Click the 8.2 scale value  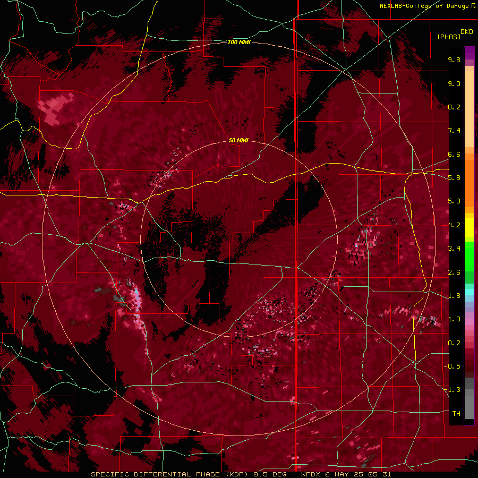(x=454, y=107)
